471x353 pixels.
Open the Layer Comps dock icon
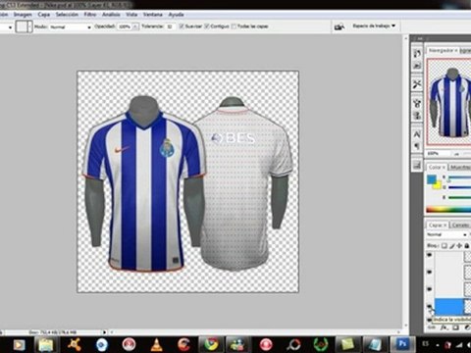click(417, 165)
